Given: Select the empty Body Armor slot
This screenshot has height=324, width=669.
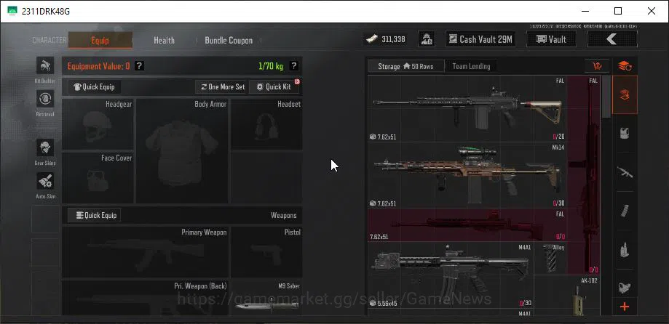Looking at the screenshot, I should tap(182, 151).
